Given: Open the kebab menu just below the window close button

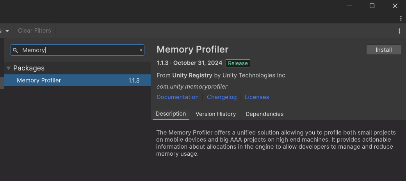Looking at the screenshot, I should pos(401,18).
